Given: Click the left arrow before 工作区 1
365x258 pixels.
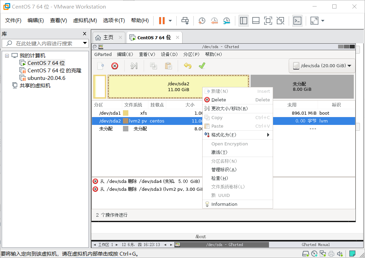Looking at the screenshot, I should pyautogui.click(x=95, y=245).
